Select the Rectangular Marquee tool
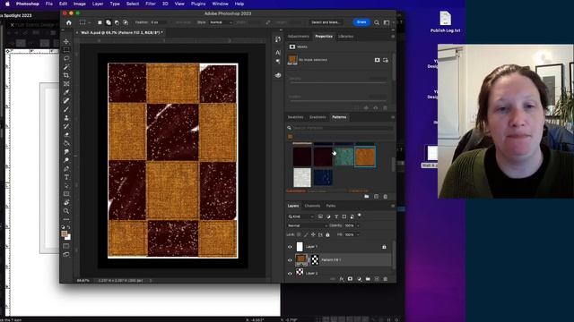The height and width of the screenshot is (322, 574). pyautogui.click(x=66, y=50)
